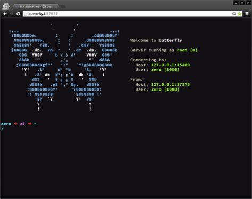Click the 'From:' heading text
Viewport: 252px width, 199px height.
(137, 79)
